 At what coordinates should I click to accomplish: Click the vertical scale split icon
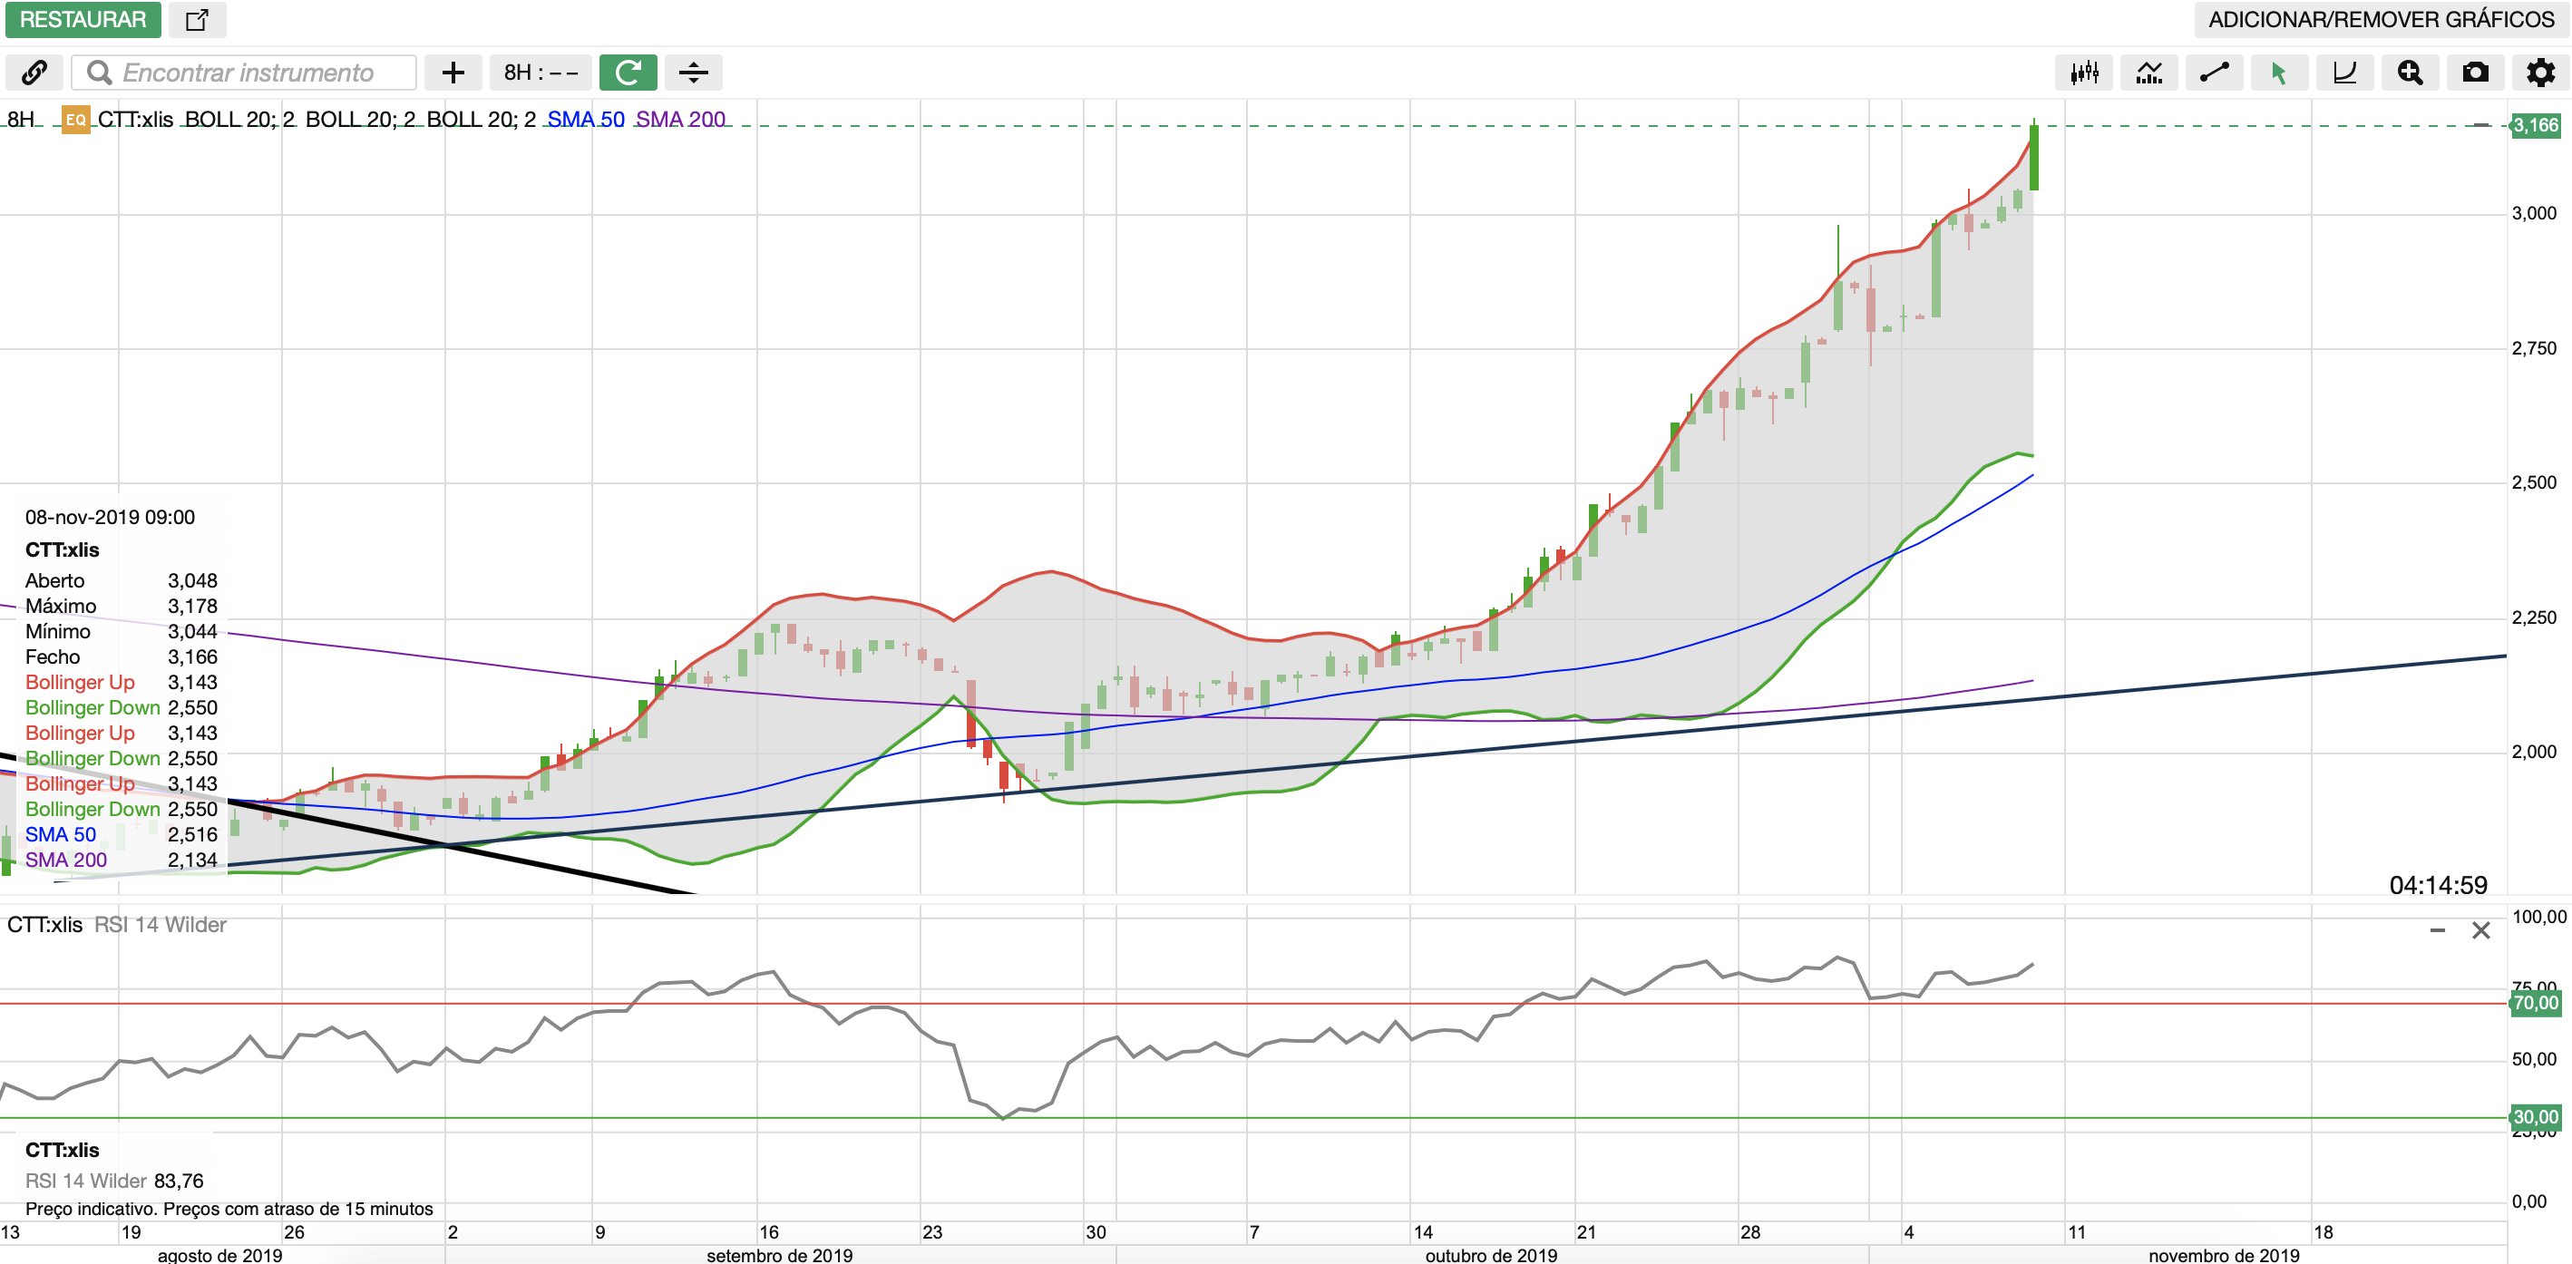tap(693, 73)
